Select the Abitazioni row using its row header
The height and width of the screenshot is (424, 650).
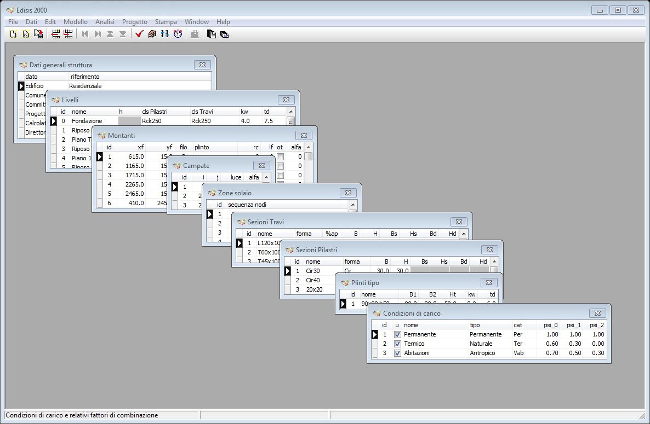pyautogui.click(x=375, y=353)
